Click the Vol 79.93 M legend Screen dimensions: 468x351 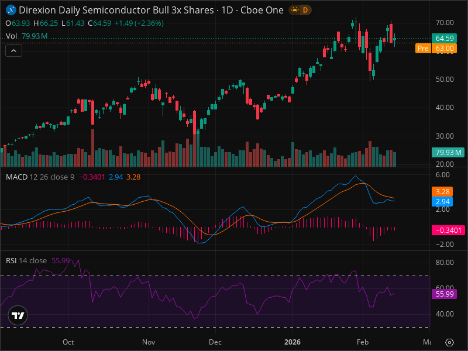(26, 36)
